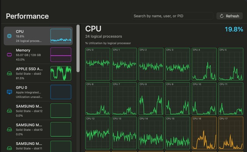
Task: Click the CPU chip icon in sidebar
Action: tap(9, 36)
